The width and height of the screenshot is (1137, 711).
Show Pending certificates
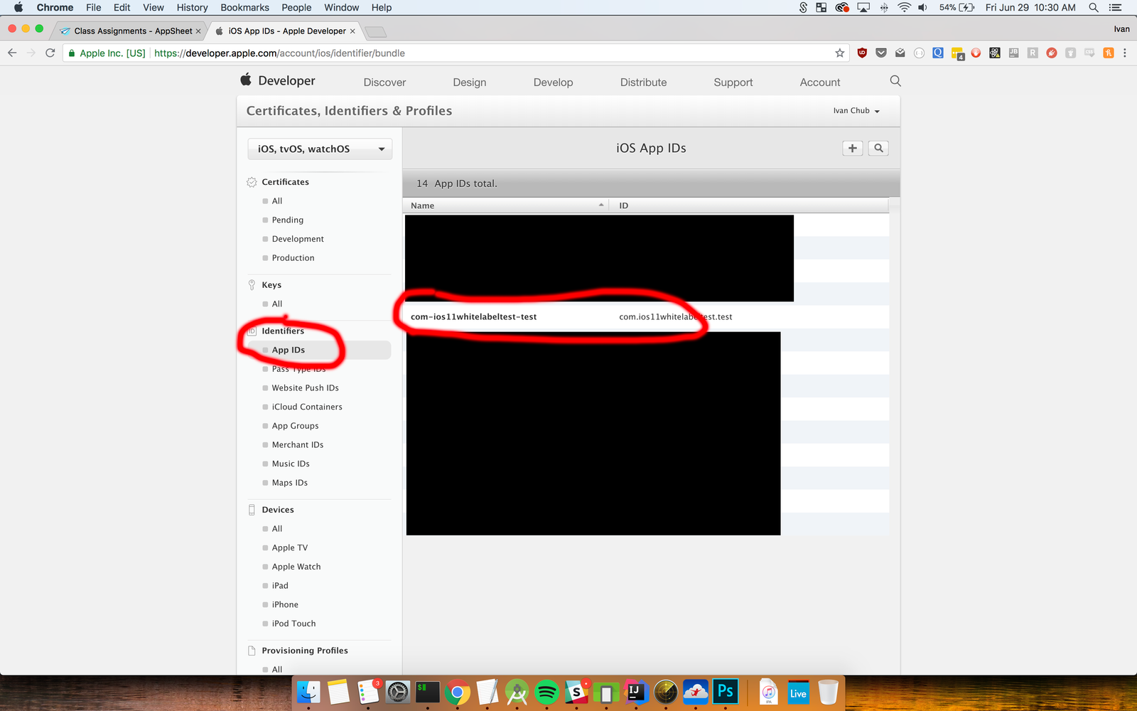288,220
